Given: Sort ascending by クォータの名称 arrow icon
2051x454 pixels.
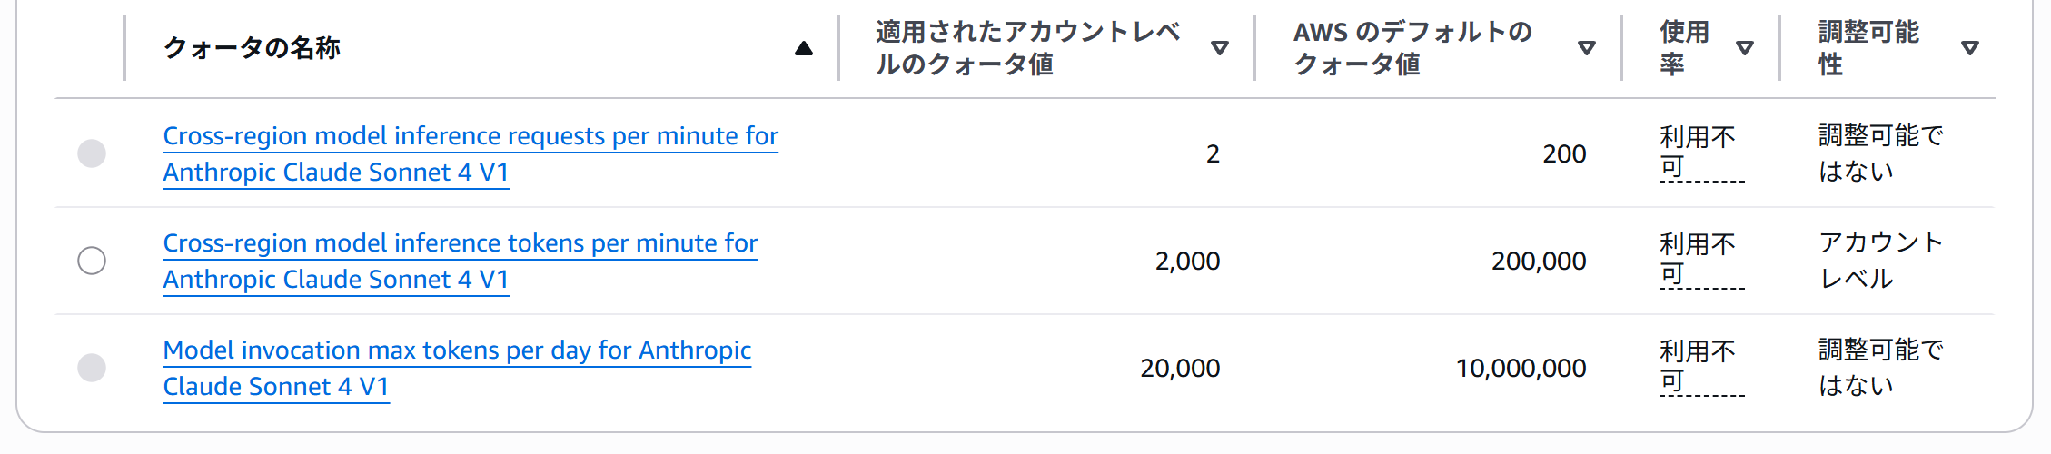Looking at the screenshot, I should [804, 48].
